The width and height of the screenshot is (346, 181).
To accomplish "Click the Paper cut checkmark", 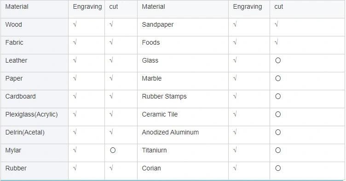I will (111, 78).
